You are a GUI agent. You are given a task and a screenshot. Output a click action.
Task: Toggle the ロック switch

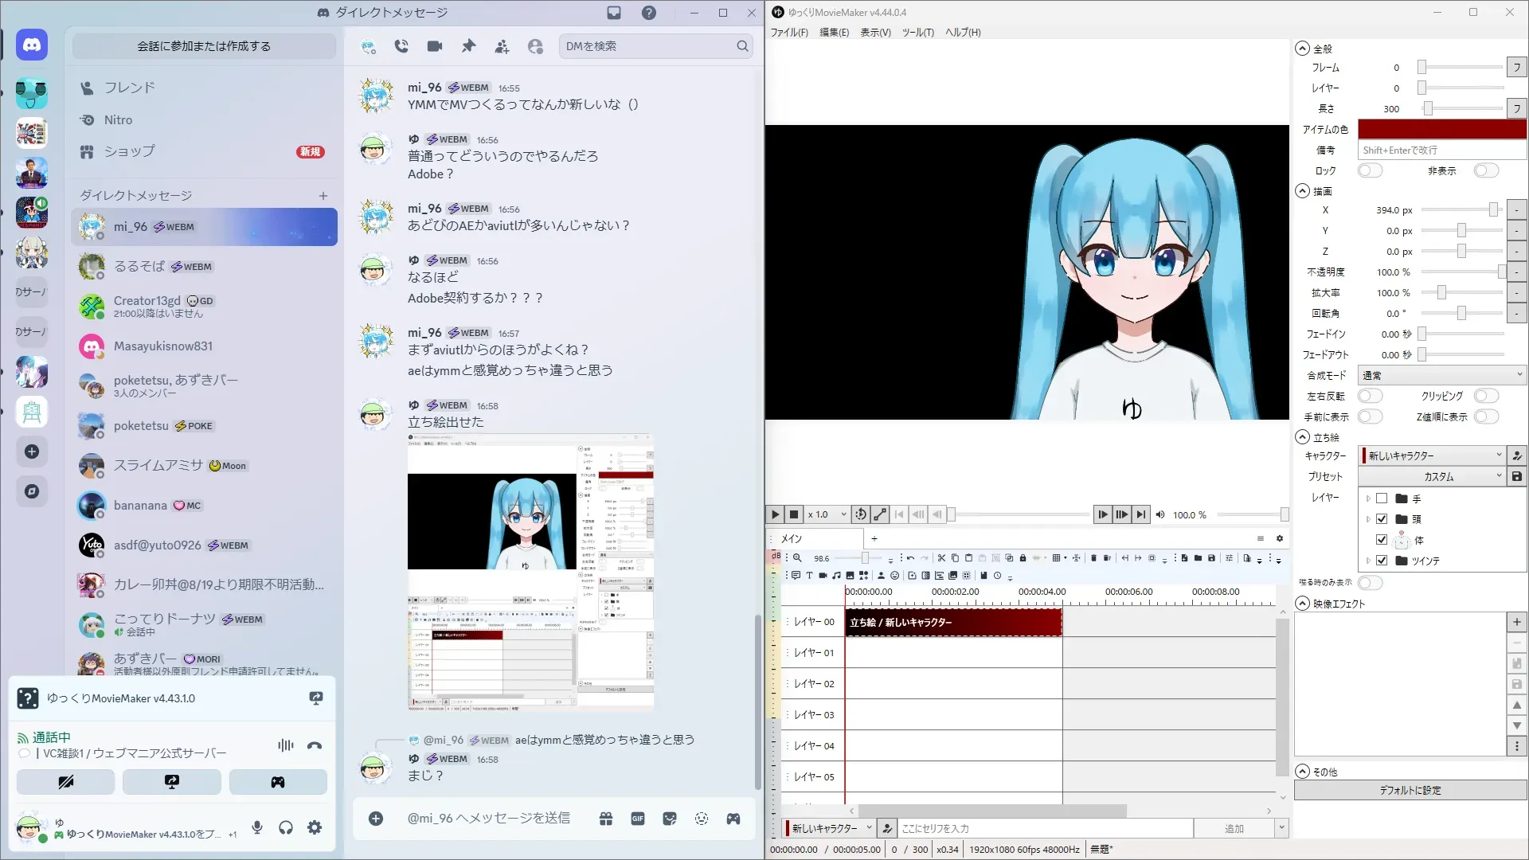coord(1370,170)
